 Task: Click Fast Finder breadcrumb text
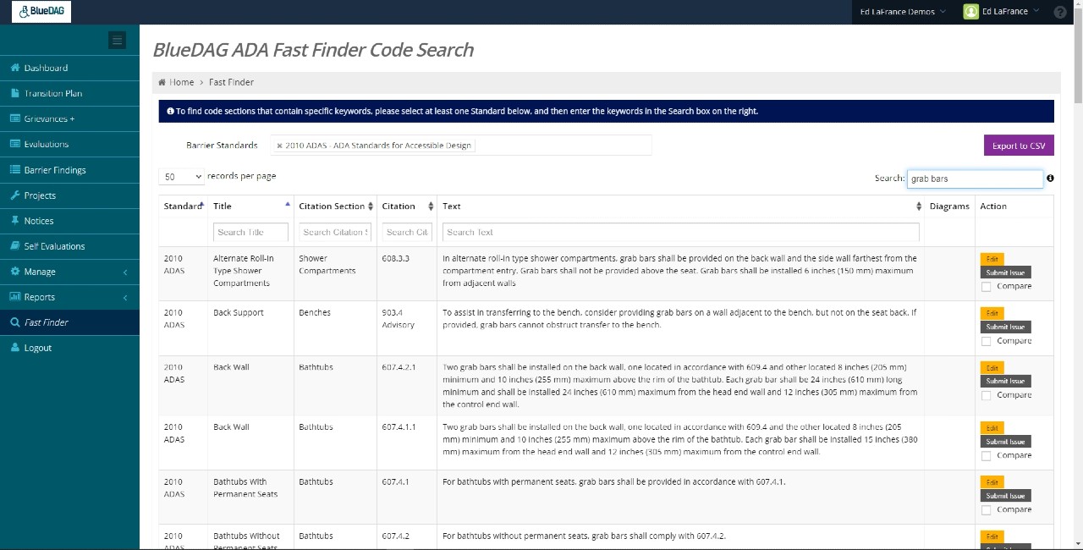231,82
